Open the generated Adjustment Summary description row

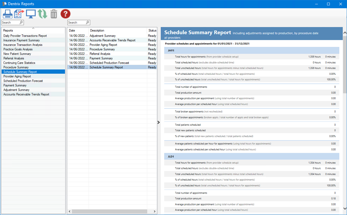(102, 36)
